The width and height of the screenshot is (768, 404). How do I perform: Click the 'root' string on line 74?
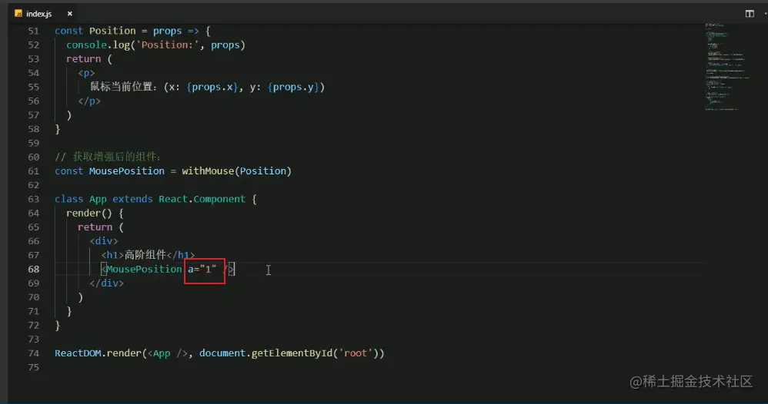(355, 353)
